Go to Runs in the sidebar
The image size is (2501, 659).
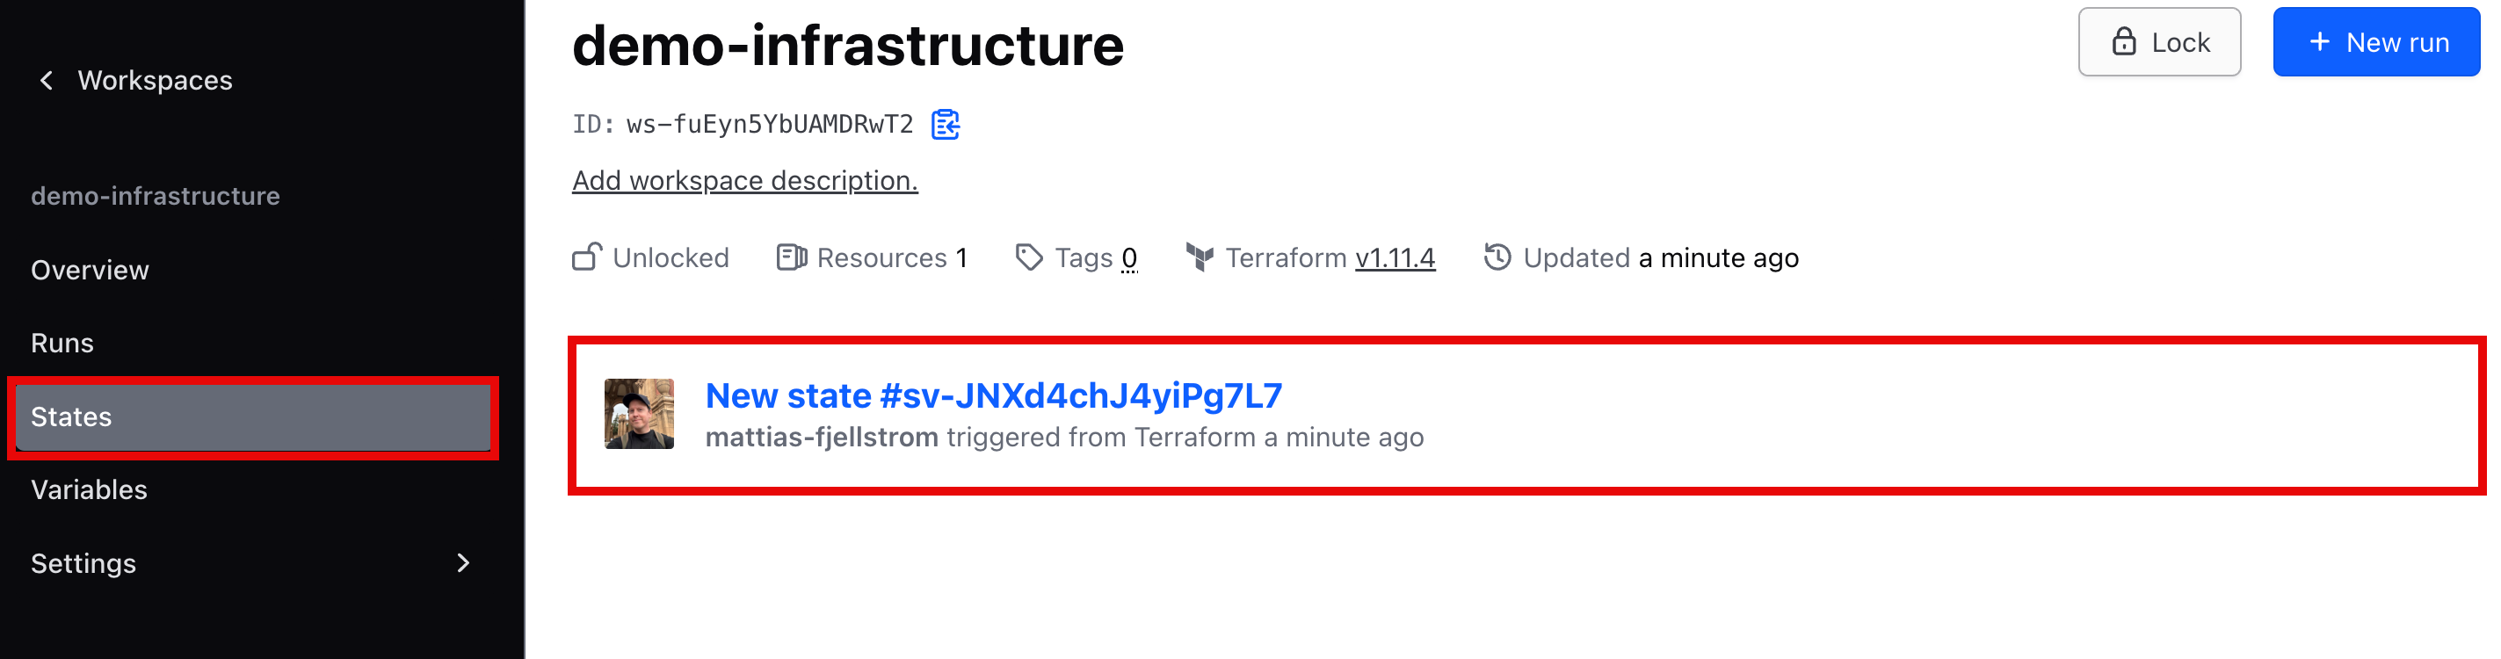pyautogui.click(x=62, y=343)
